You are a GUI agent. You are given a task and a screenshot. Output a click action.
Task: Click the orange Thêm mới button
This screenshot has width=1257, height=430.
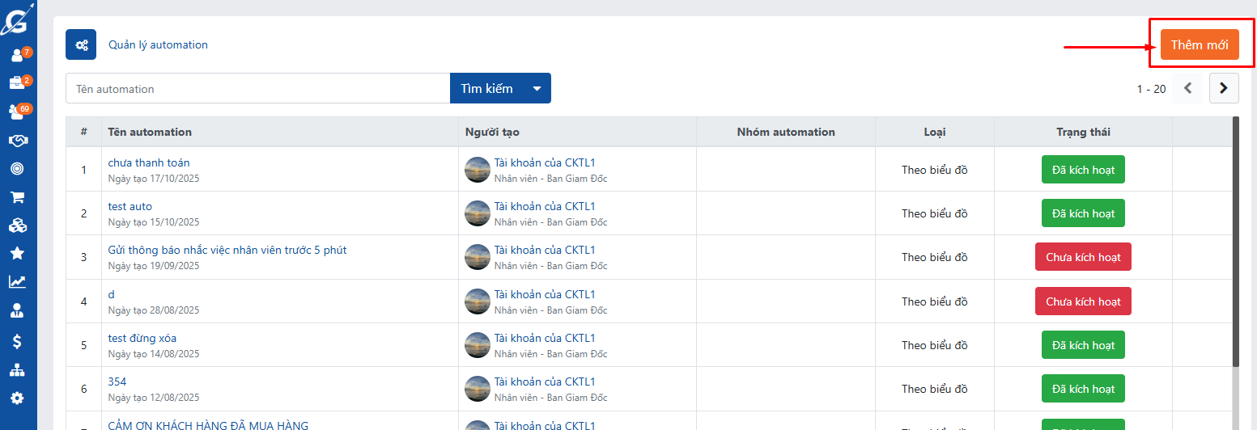[x=1199, y=44]
